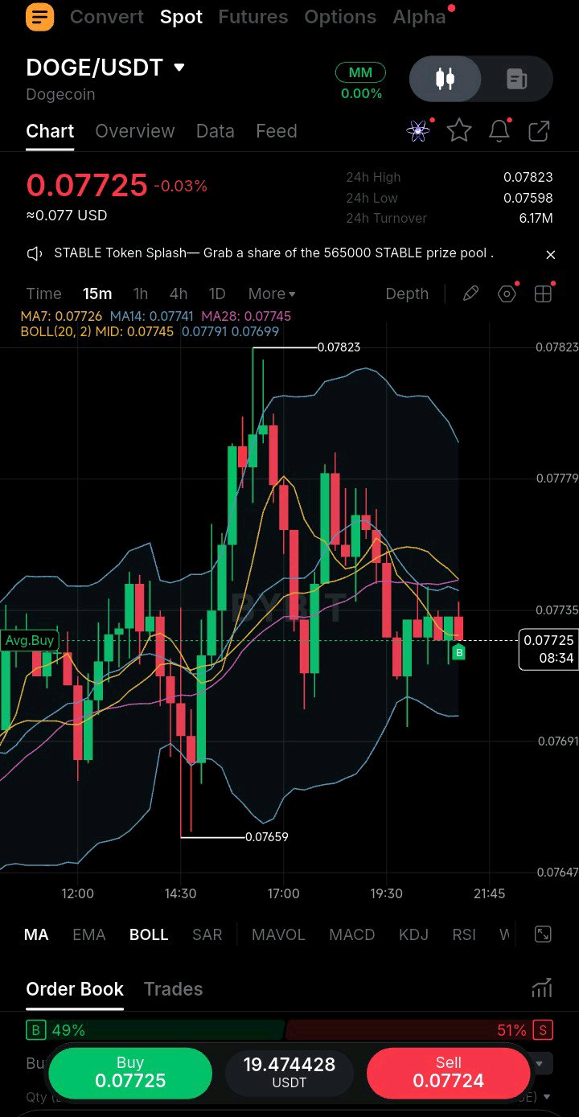The height and width of the screenshot is (1117, 579).
Task: Tap the current price tag 0.07725 on axis
Action: pos(549,649)
